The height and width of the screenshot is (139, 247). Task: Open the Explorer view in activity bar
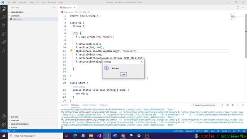point(3,8)
